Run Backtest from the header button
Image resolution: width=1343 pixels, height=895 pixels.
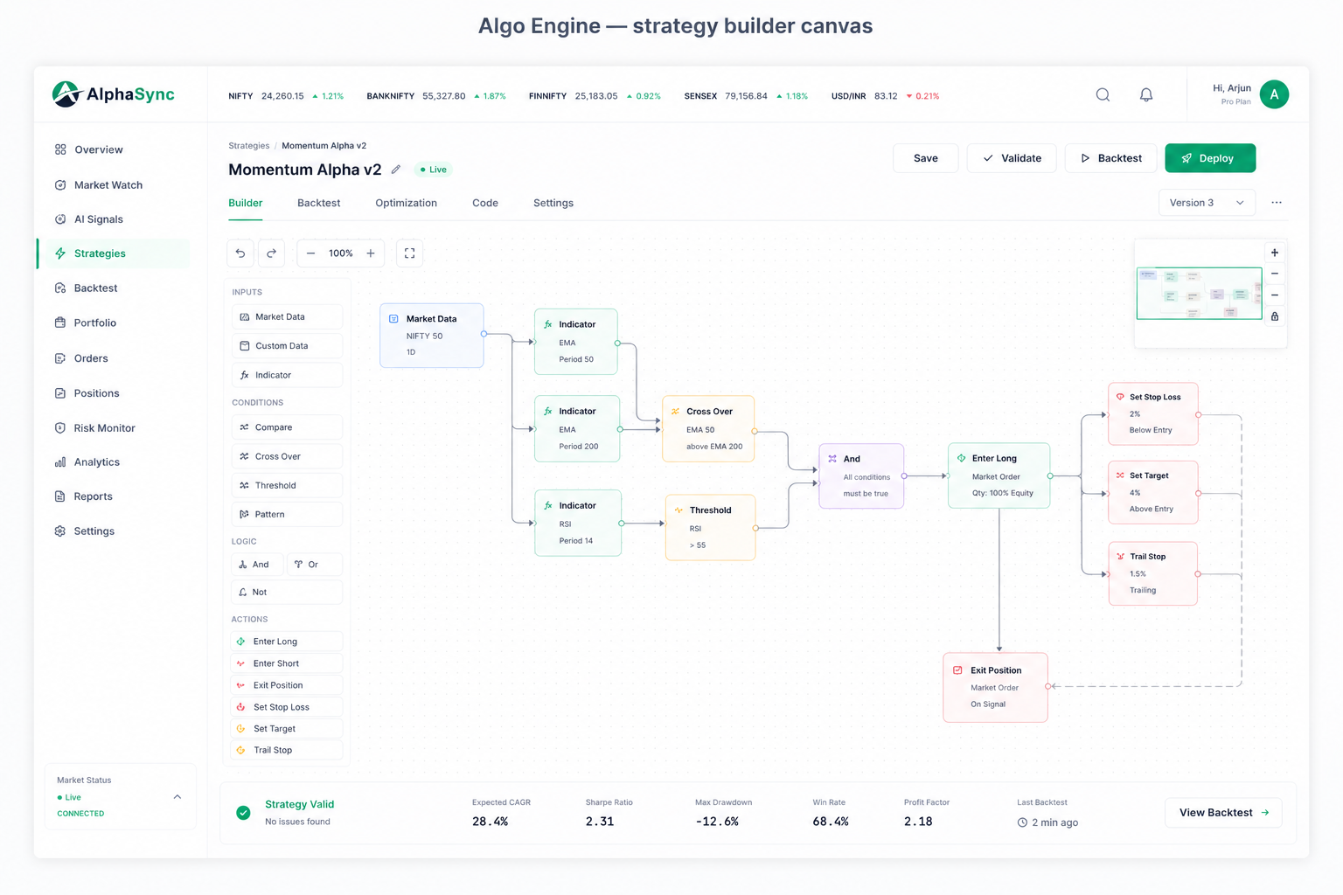pyautogui.click(x=1110, y=158)
